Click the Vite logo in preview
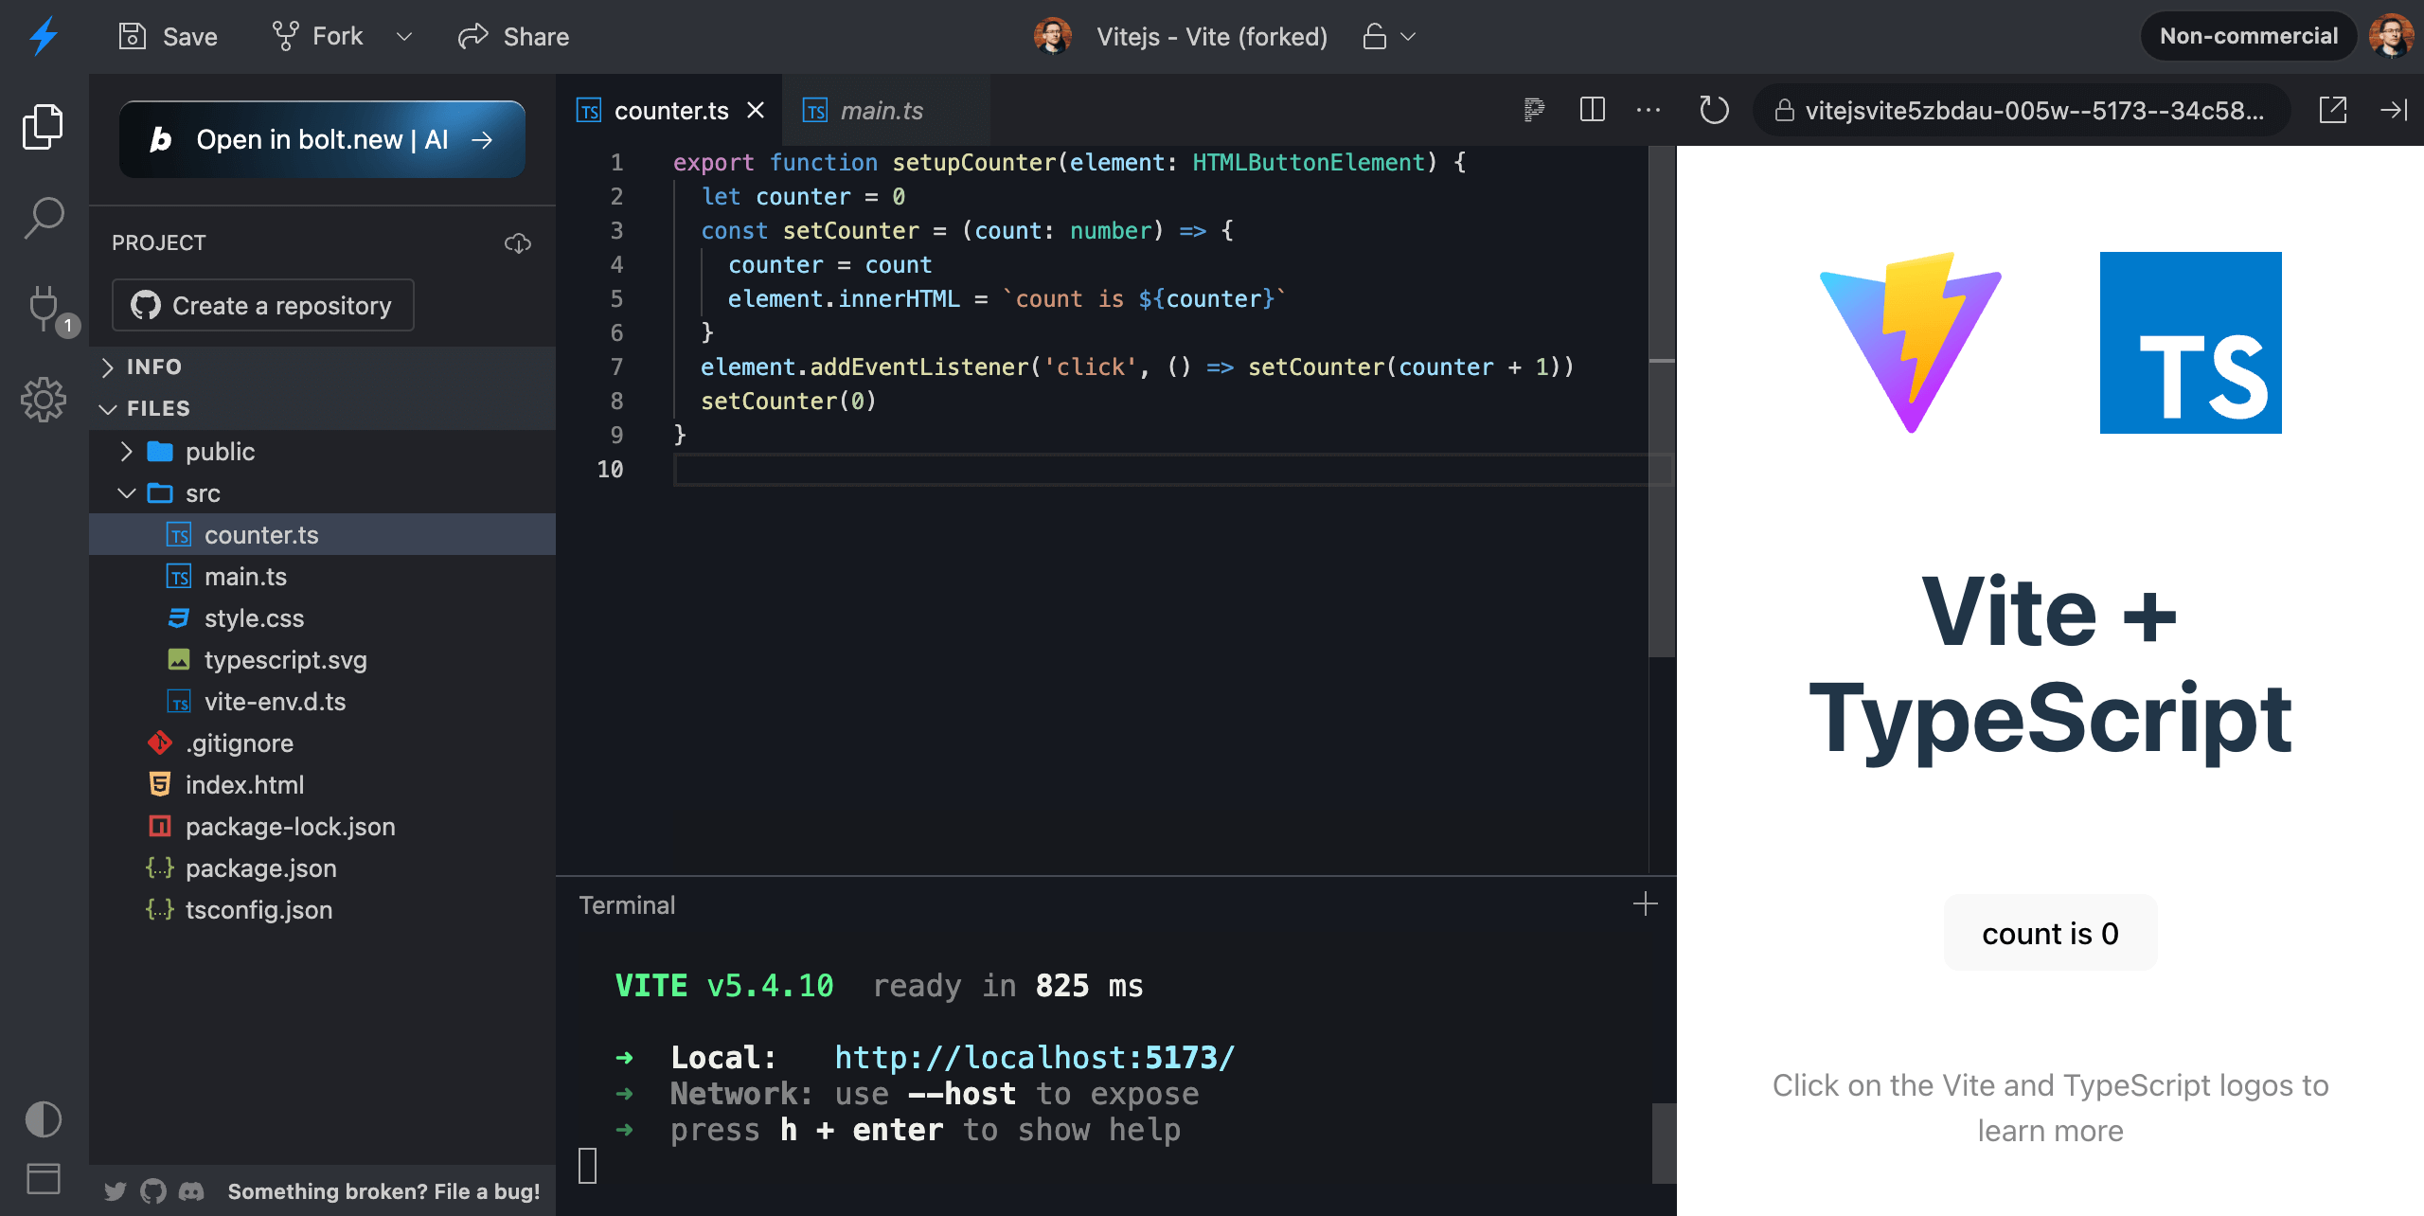 tap(1911, 342)
